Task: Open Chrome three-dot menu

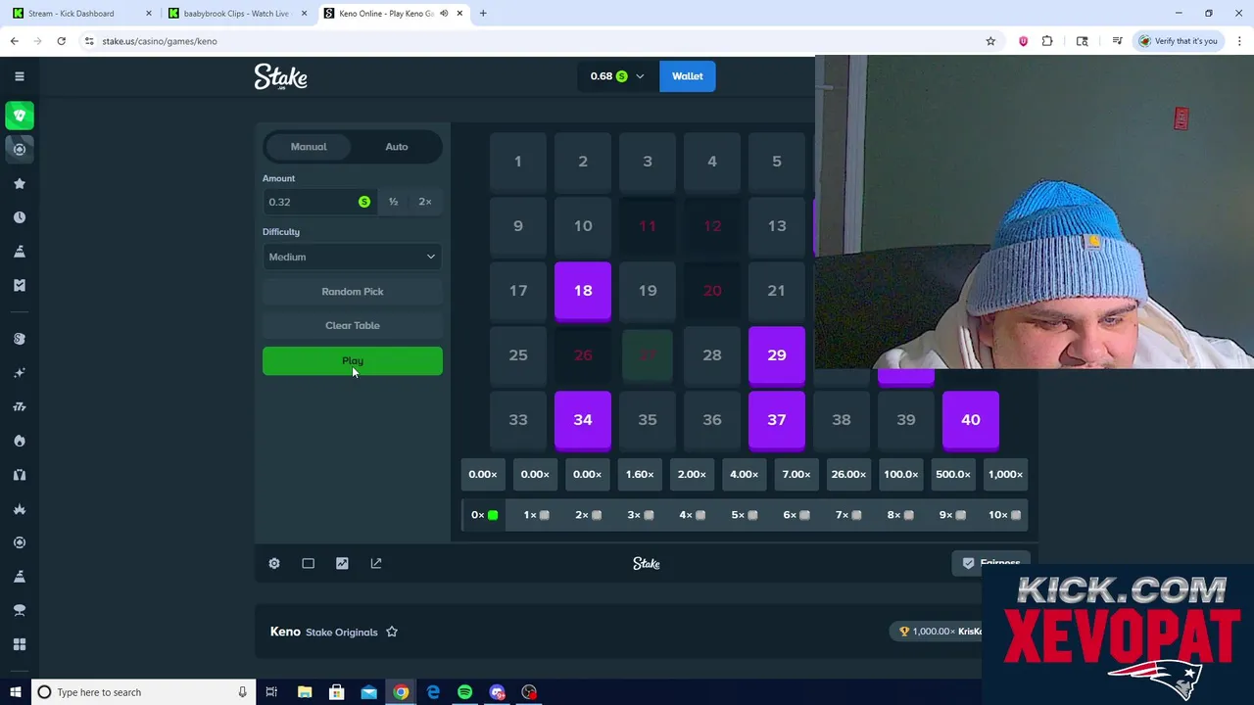Action: (1239, 41)
